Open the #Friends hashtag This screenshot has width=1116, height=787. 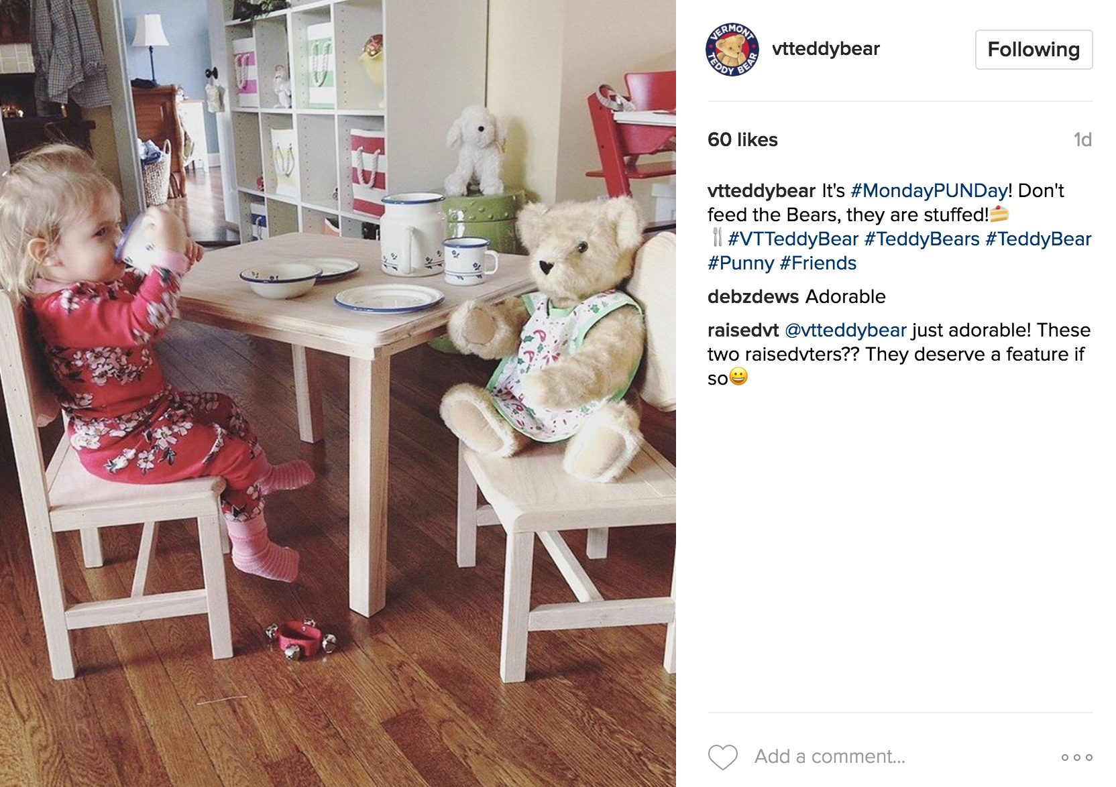[x=818, y=263]
